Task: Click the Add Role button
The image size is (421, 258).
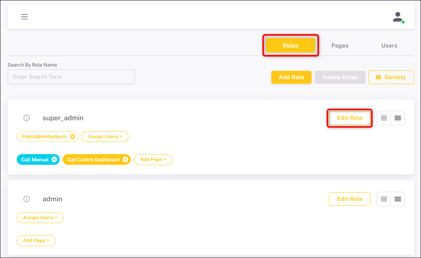Action: pyautogui.click(x=291, y=77)
